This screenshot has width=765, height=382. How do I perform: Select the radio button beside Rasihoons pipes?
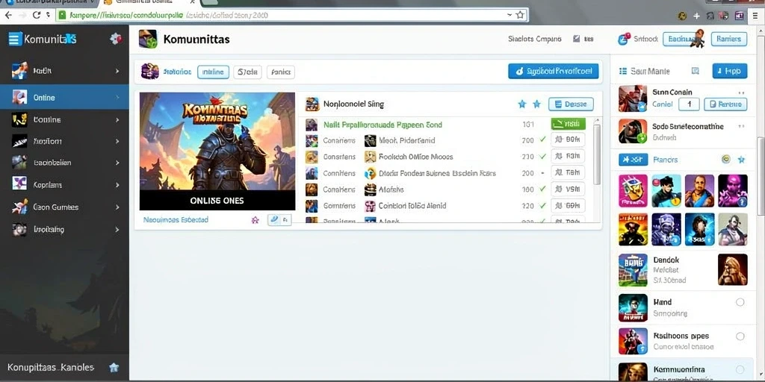click(740, 336)
